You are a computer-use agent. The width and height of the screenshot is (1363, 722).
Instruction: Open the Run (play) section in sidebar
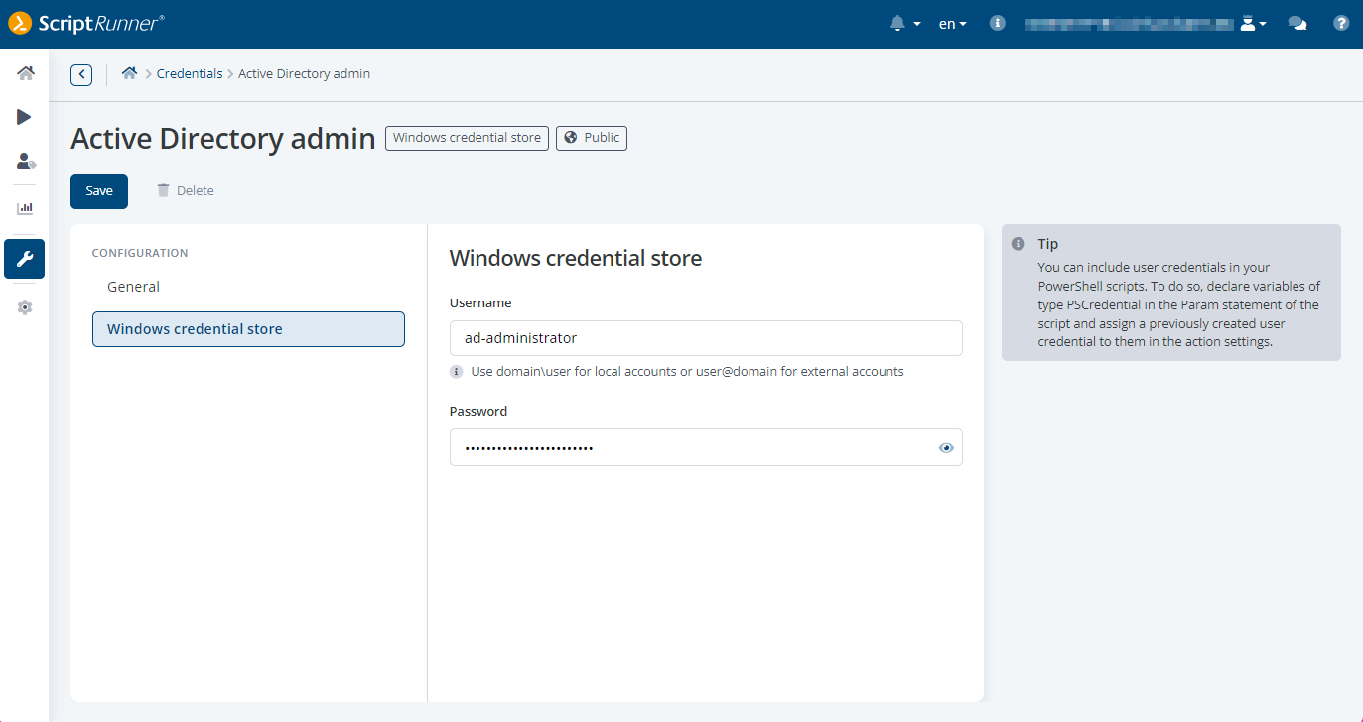pos(25,117)
